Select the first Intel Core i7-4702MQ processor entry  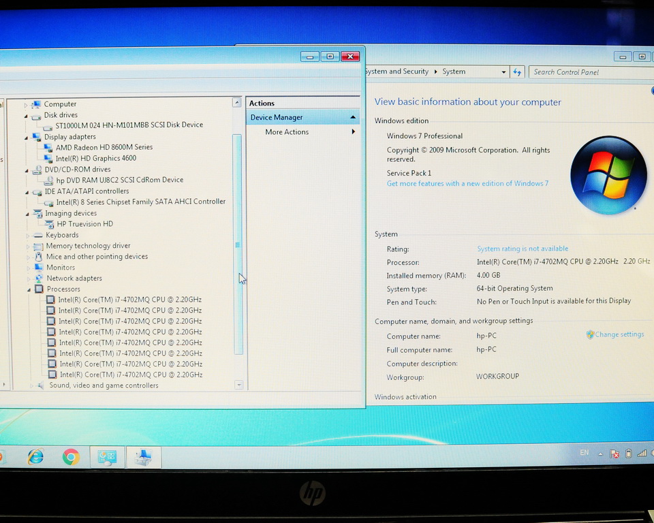(x=129, y=300)
